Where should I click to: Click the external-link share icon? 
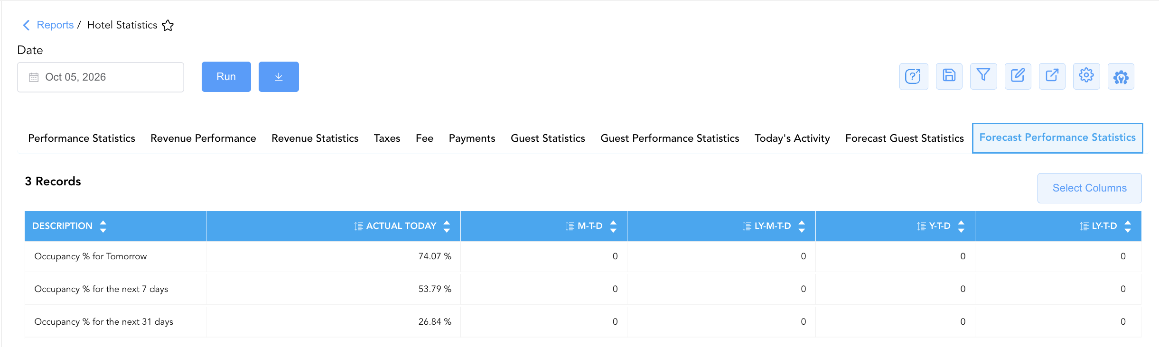coord(1052,76)
